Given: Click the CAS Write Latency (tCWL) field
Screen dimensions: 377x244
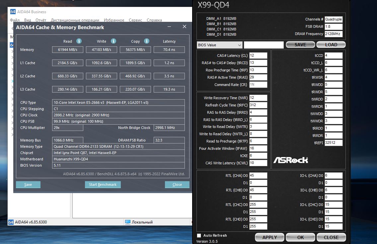Looking at the screenshot, I should click(258, 163).
